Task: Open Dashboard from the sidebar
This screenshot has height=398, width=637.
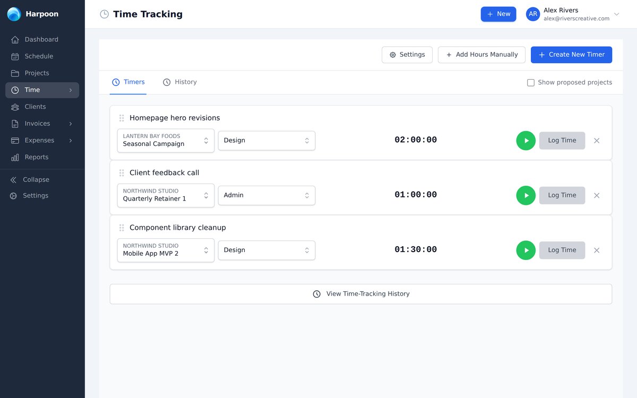Action: 42,39
